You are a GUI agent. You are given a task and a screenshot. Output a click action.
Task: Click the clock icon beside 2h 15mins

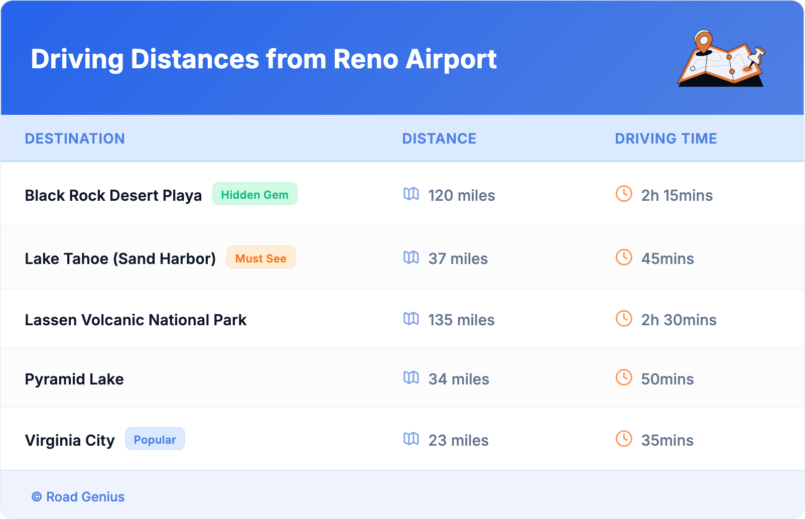coord(624,194)
